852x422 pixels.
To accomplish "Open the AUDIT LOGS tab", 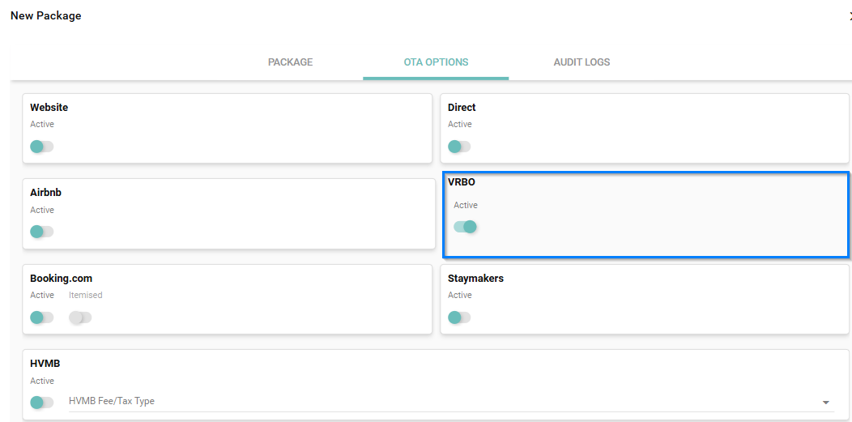I will [x=581, y=62].
